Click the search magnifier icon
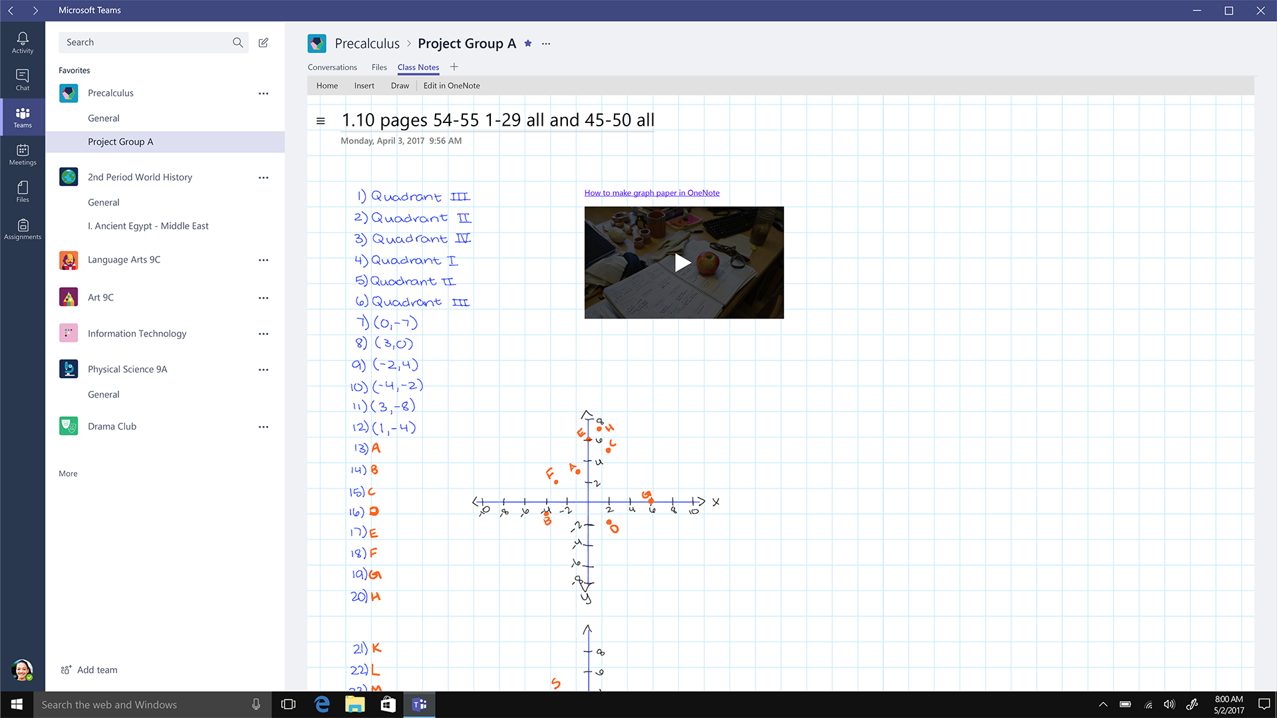This screenshot has width=1277, height=718. pyautogui.click(x=237, y=43)
